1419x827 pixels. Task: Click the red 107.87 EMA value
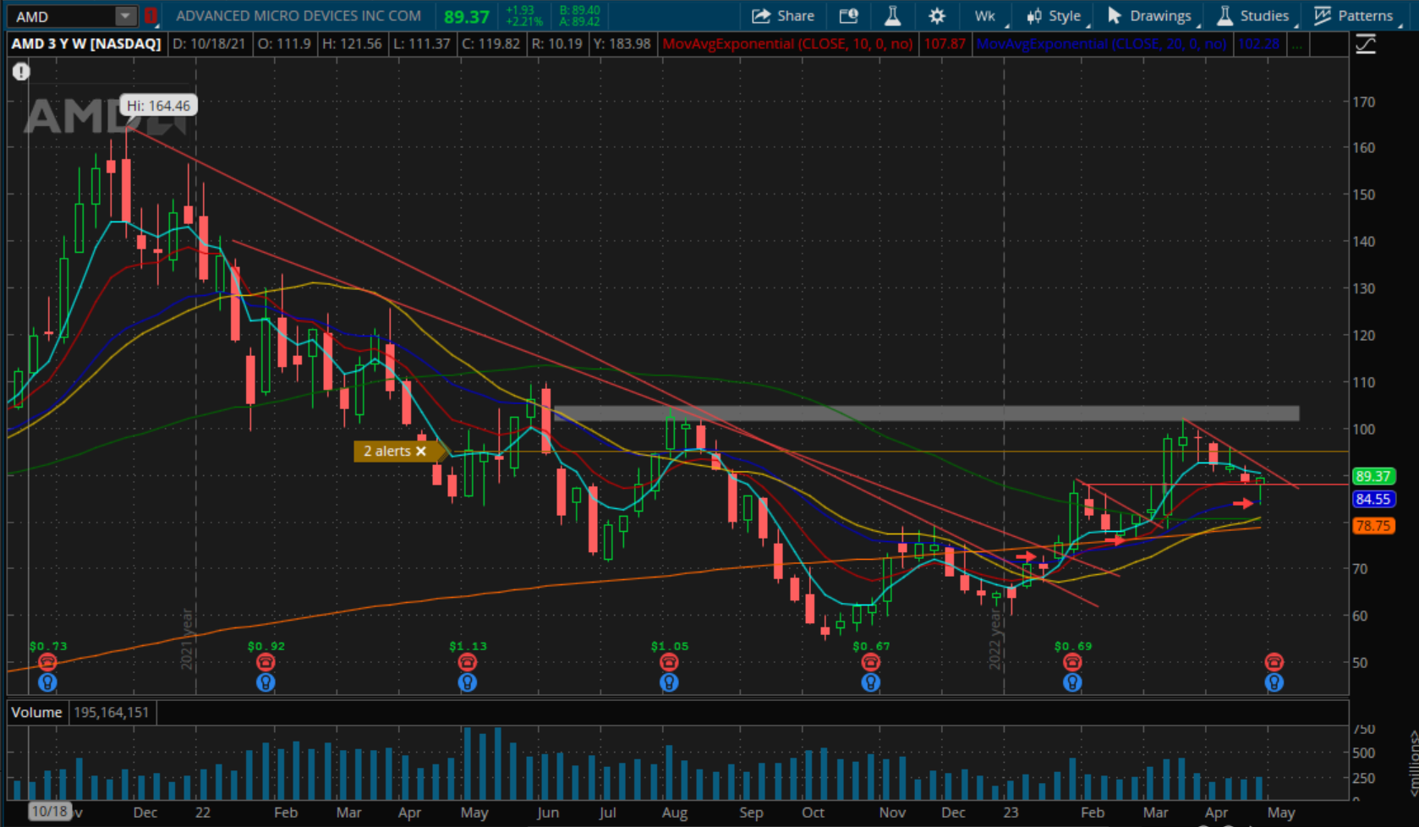pos(945,44)
